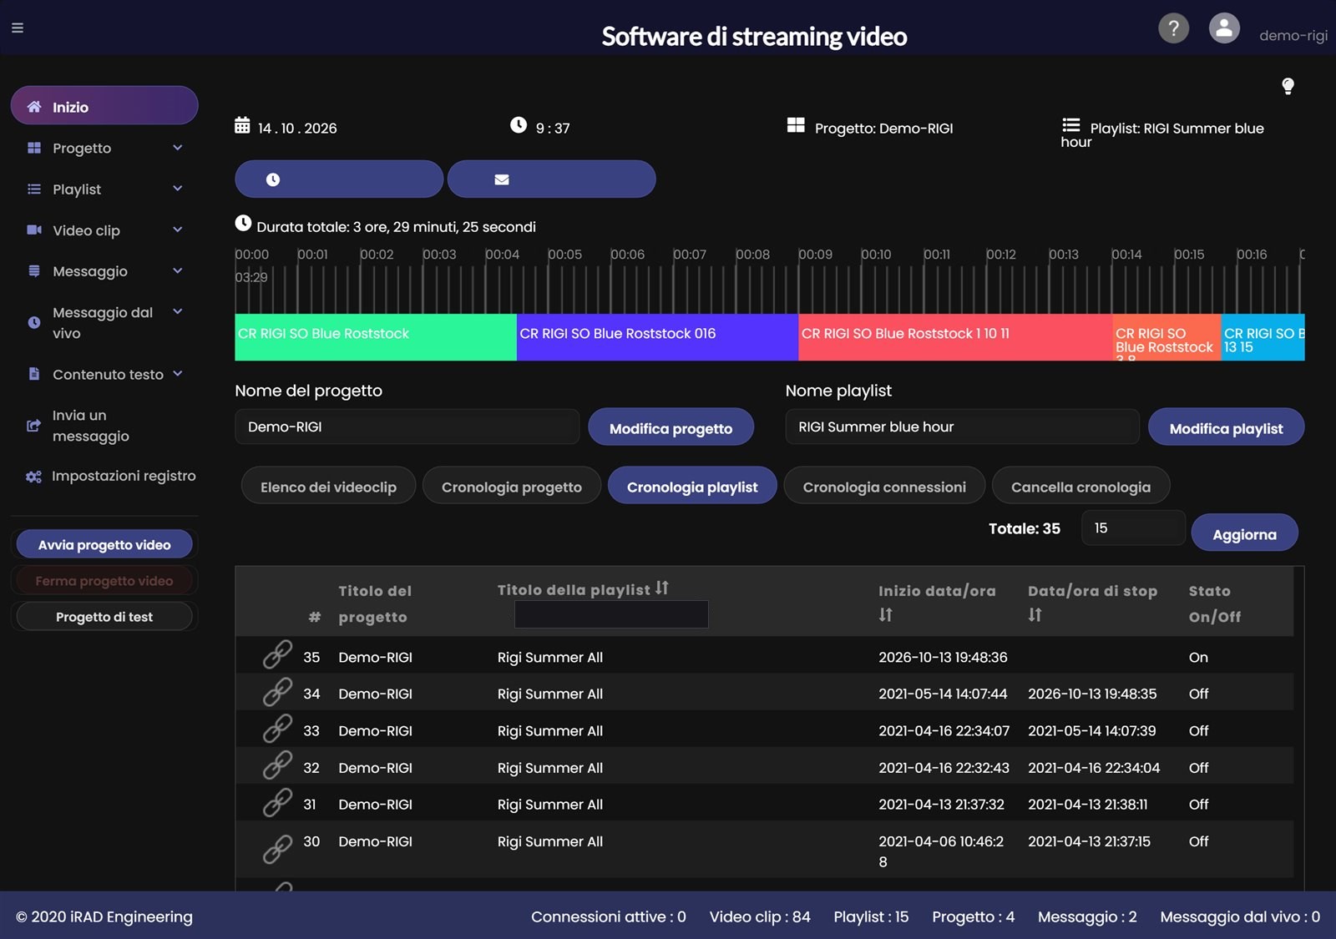The width and height of the screenshot is (1336, 939).
Task: Open the hamburger menu icon
Action: 18,28
